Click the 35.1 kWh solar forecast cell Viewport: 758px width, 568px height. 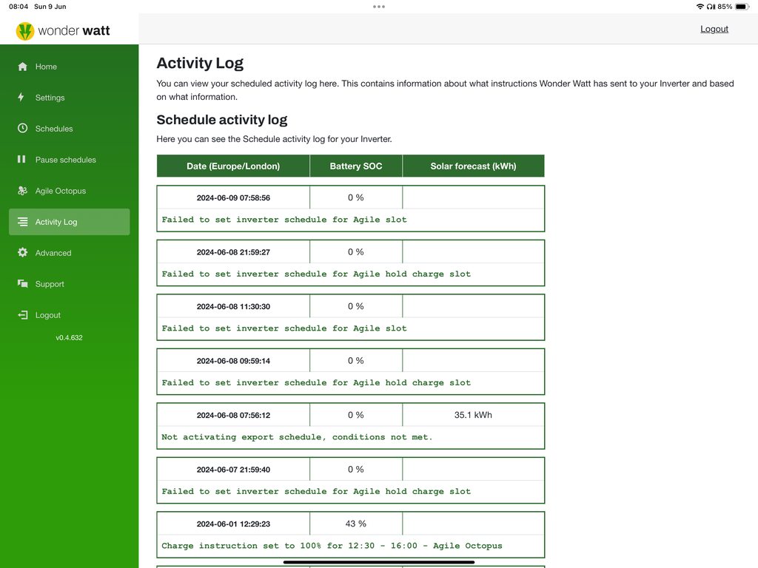[473, 415]
